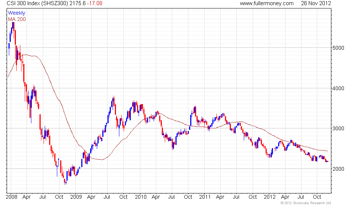Viewport: 362px width, 206px height.
Task: Click the 3000 price axis label
Action: pos(338,128)
